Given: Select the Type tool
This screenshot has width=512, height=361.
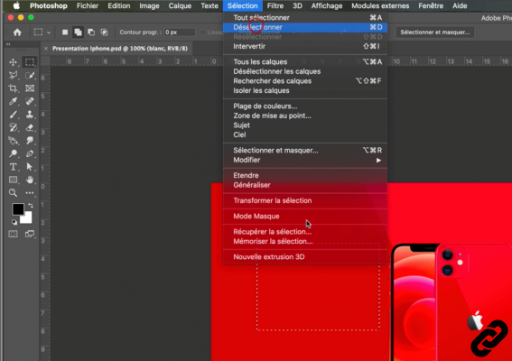Looking at the screenshot, I should pyautogui.click(x=13, y=167).
